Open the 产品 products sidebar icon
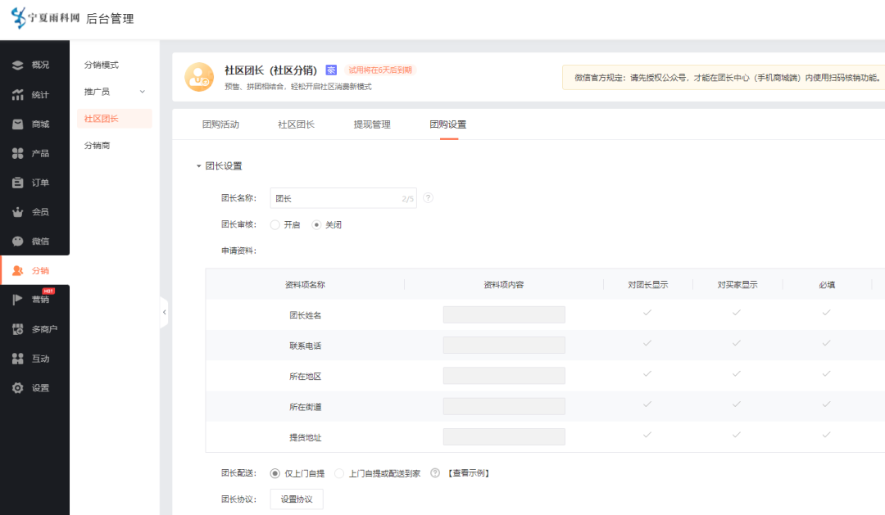The width and height of the screenshot is (885, 515). click(x=17, y=153)
